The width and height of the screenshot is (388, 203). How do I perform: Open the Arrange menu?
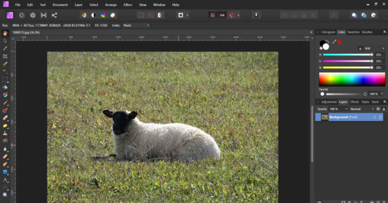click(111, 5)
